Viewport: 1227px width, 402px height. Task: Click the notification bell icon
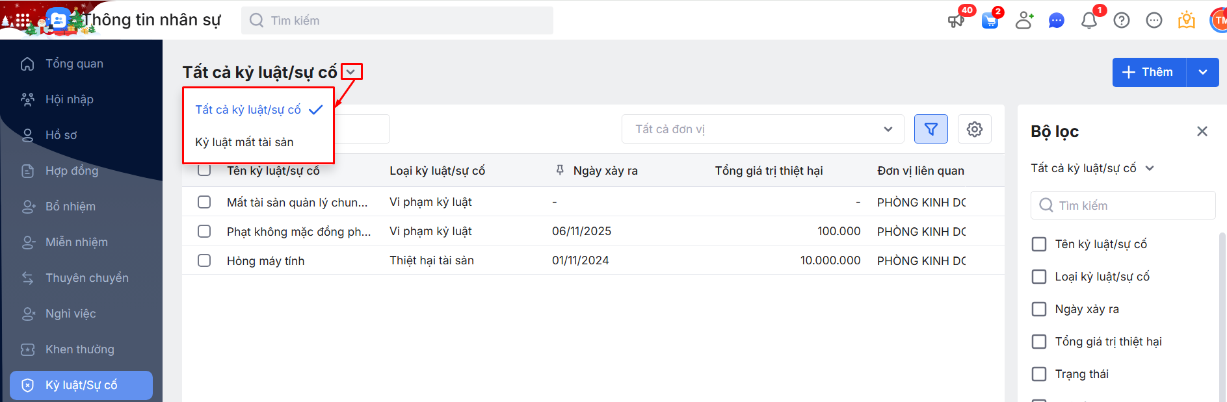(x=1088, y=21)
